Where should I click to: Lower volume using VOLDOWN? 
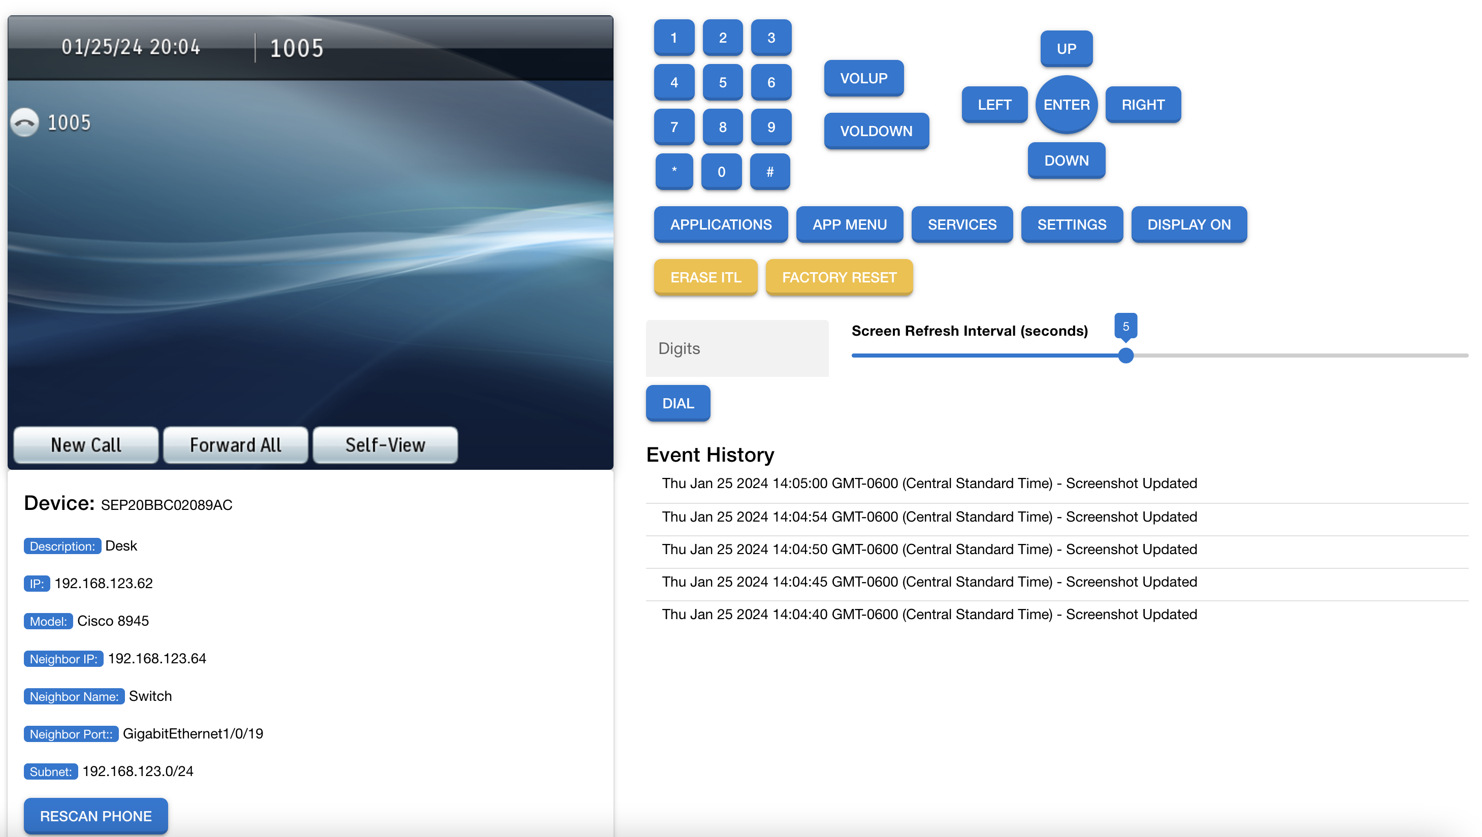click(x=876, y=131)
